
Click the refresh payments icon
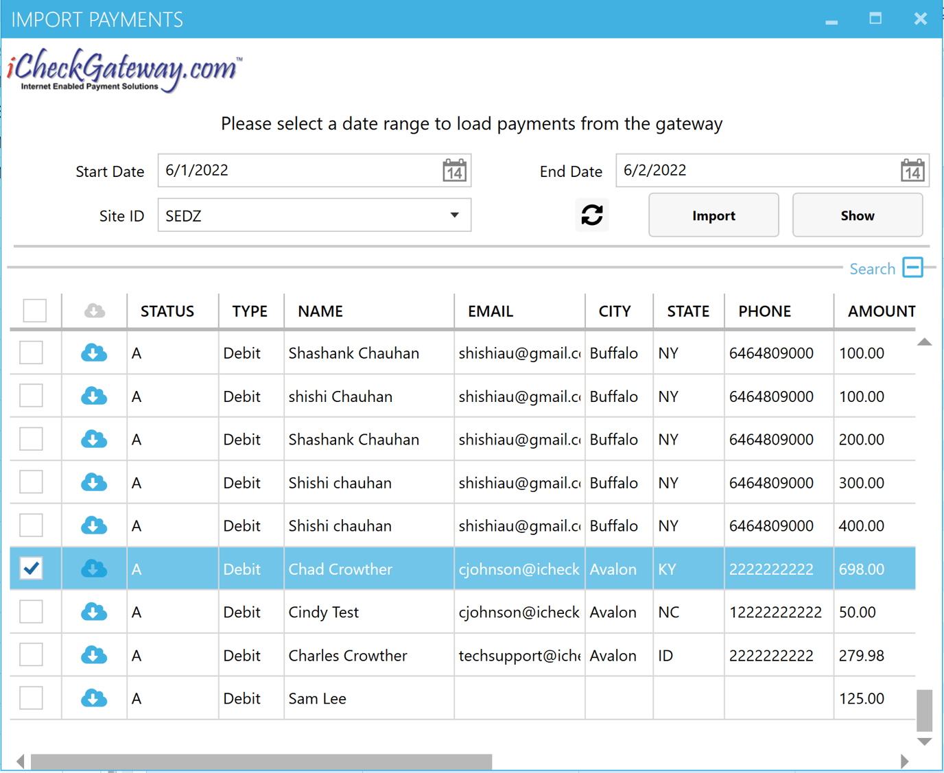tap(591, 215)
